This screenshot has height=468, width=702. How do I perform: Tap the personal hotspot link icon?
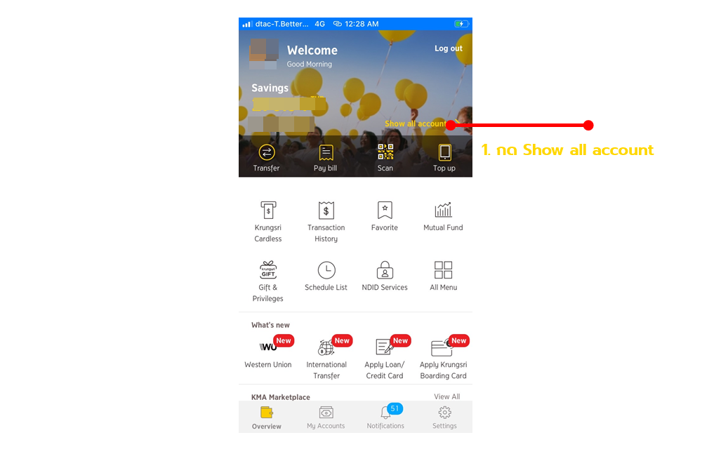[x=338, y=24]
